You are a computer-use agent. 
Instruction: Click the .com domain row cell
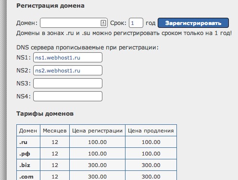point(28,176)
